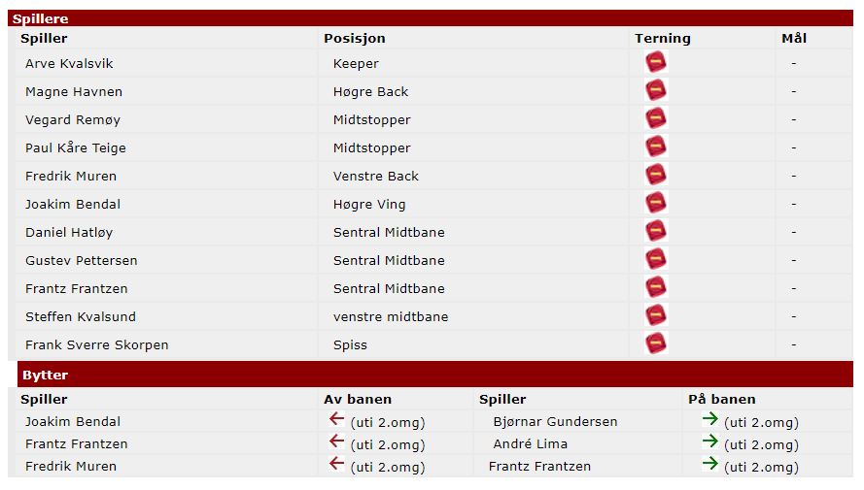Click the Spillere section header
864x490 pixels.
pos(40,18)
